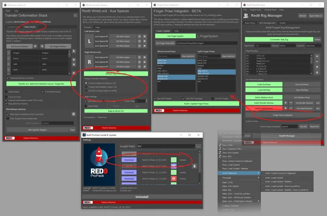This screenshot has width=327, height=216.
Task: Click the L left wrist lock tile
Action: coord(89,41)
